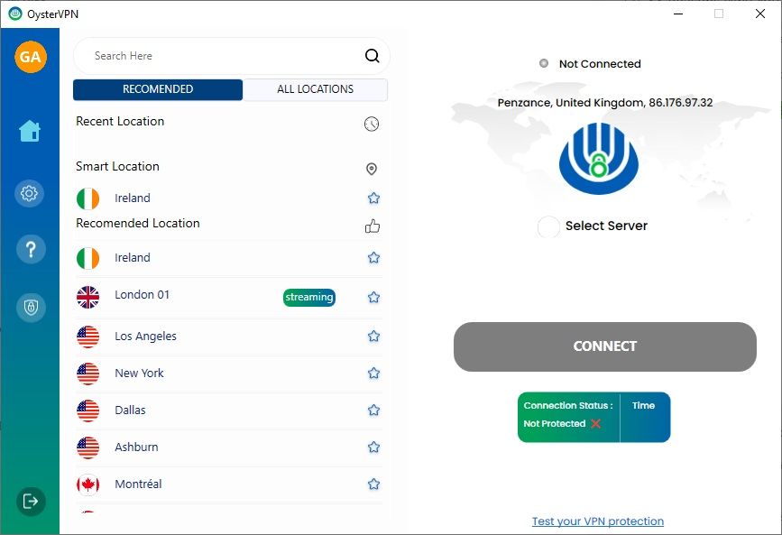Open the security shield panel
This screenshot has width=782, height=535.
click(30, 307)
